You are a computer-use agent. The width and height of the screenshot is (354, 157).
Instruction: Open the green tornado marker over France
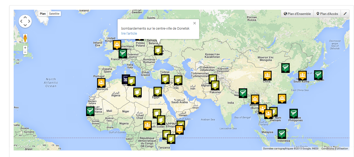pos(123,53)
